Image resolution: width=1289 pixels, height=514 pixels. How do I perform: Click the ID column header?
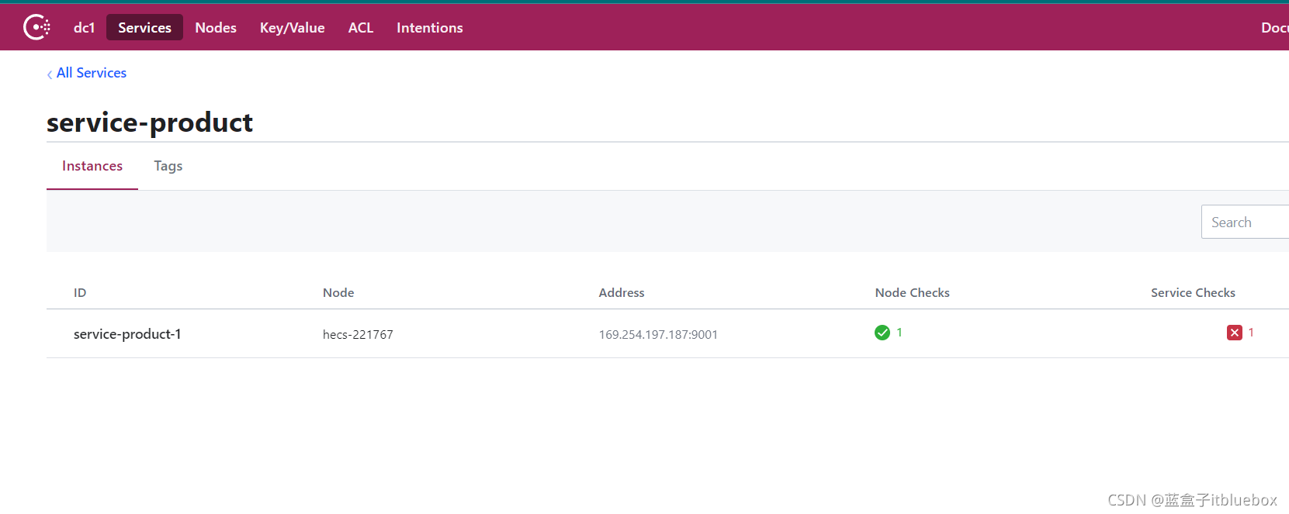tap(80, 292)
